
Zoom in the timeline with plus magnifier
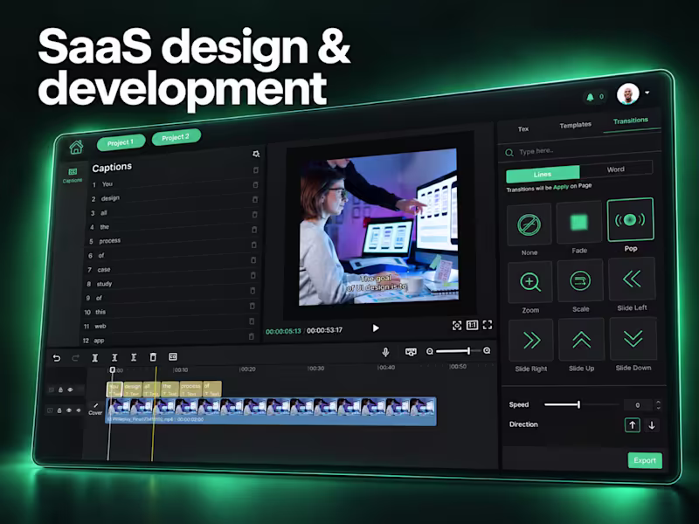tap(487, 351)
